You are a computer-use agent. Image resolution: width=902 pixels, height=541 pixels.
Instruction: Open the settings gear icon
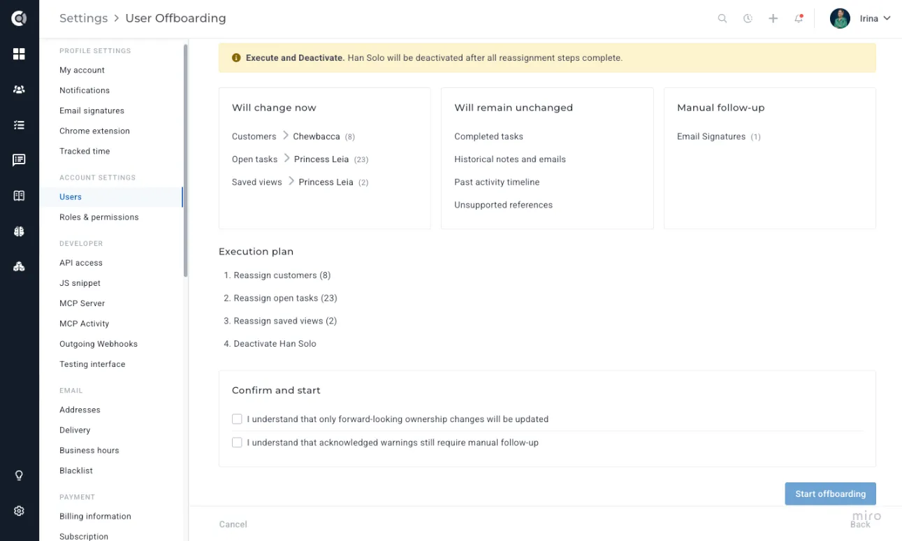[19, 511]
